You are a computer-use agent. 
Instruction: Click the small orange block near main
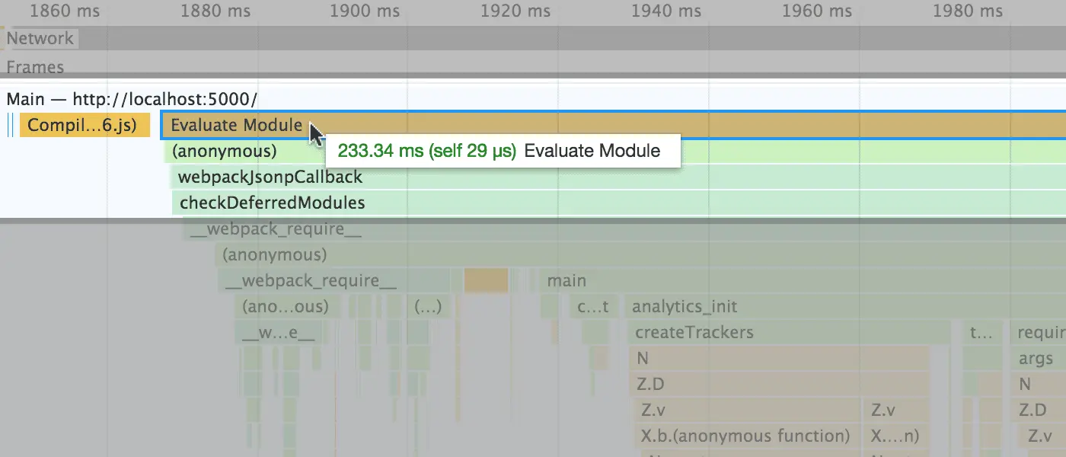pos(488,280)
